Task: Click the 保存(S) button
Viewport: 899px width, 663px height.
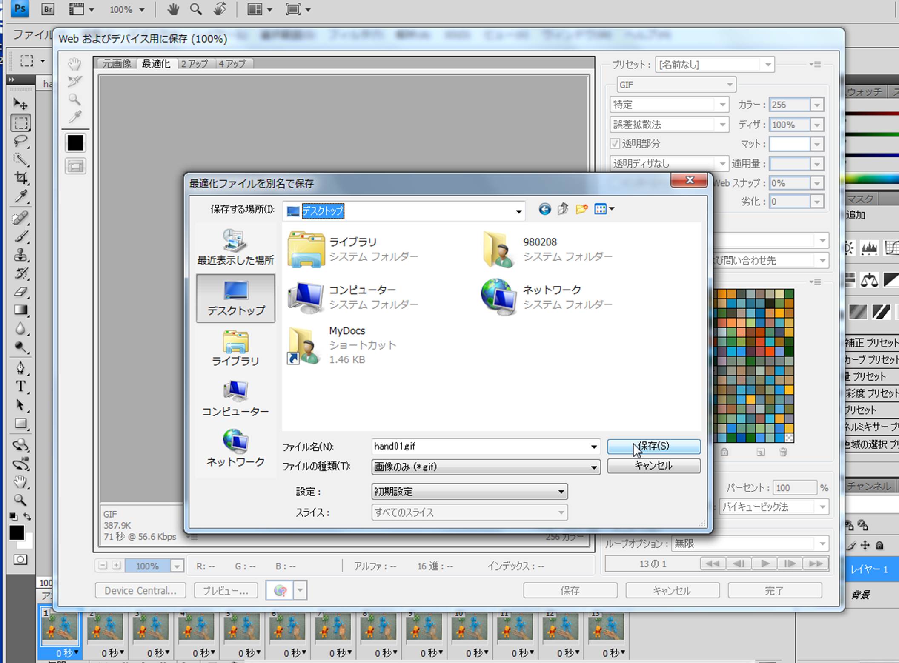Action: click(653, 446)
